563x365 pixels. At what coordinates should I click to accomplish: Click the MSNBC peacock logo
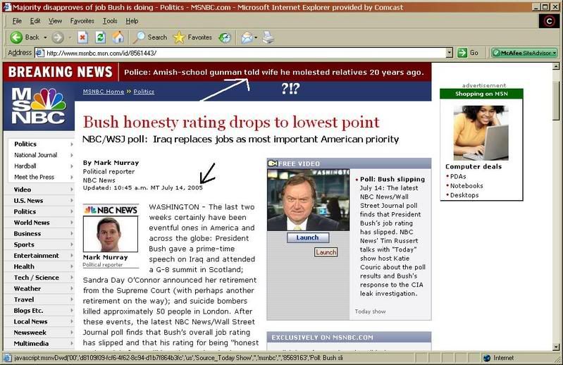39,106
